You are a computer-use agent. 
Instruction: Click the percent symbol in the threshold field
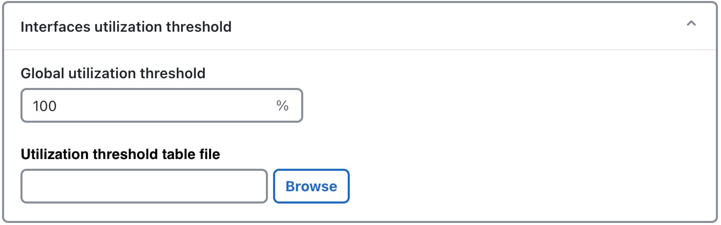click(x=282, y=106)
